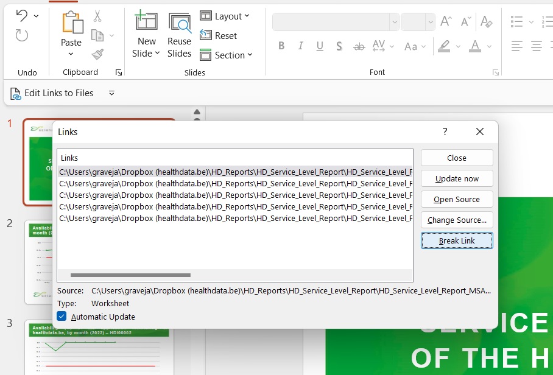Viewport: 553px width, 375px height.
Task: Open the Layout dropdown
Action: [225, 16]
